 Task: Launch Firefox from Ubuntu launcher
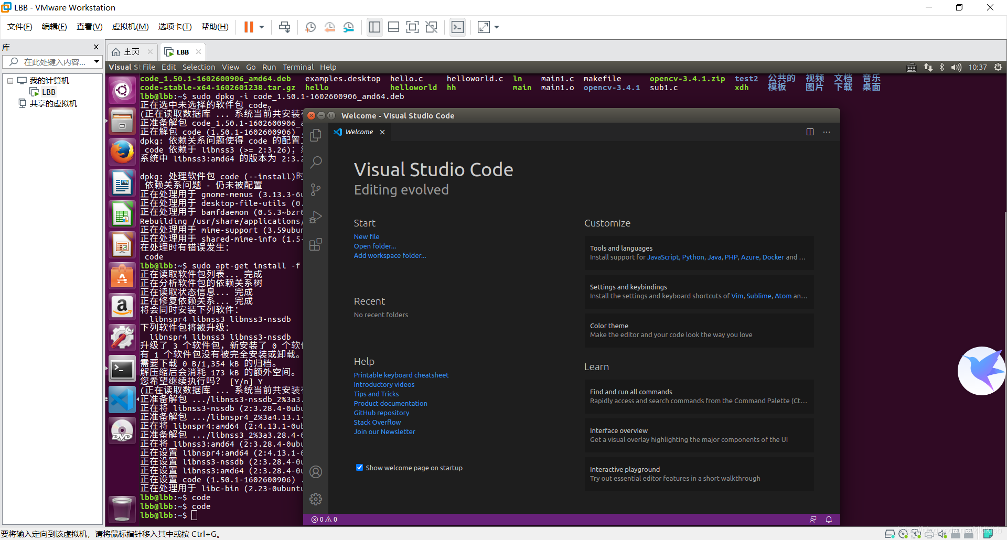coord(122,153)
